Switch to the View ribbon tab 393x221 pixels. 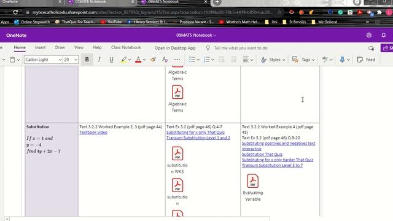(79, 47)
